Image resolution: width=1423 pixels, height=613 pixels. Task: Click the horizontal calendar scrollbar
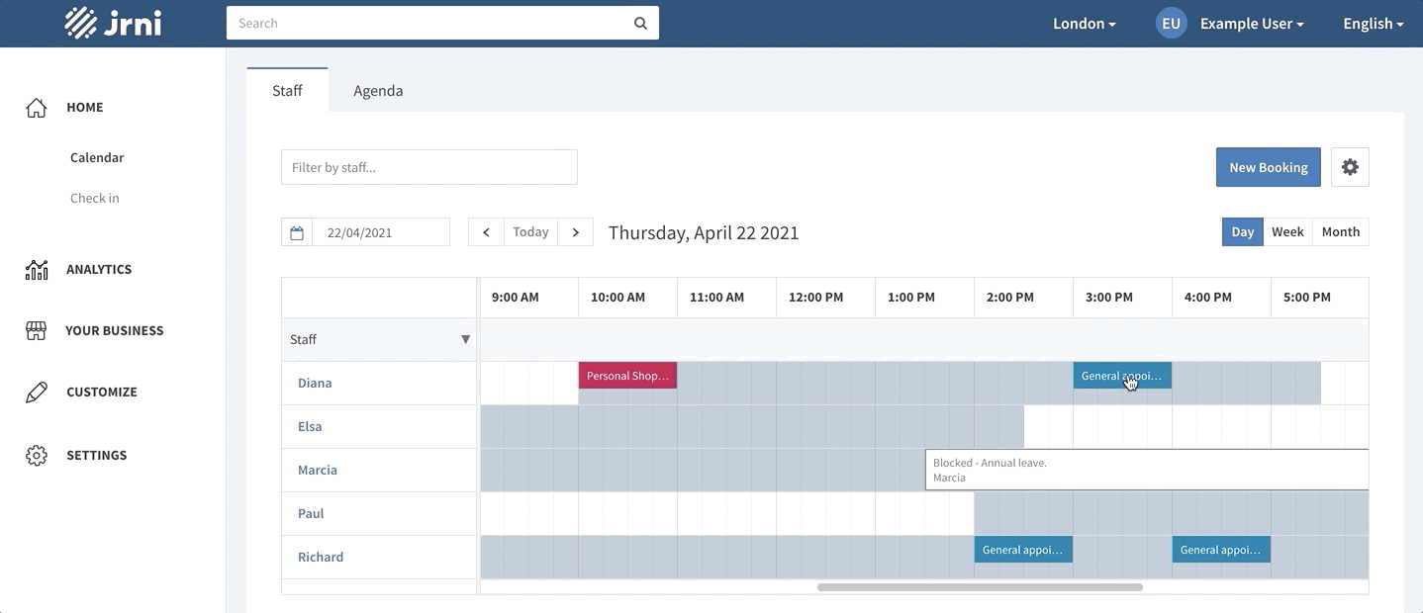coord(980,587)
